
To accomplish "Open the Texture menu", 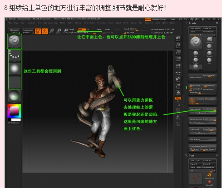I will coord(134,23).
